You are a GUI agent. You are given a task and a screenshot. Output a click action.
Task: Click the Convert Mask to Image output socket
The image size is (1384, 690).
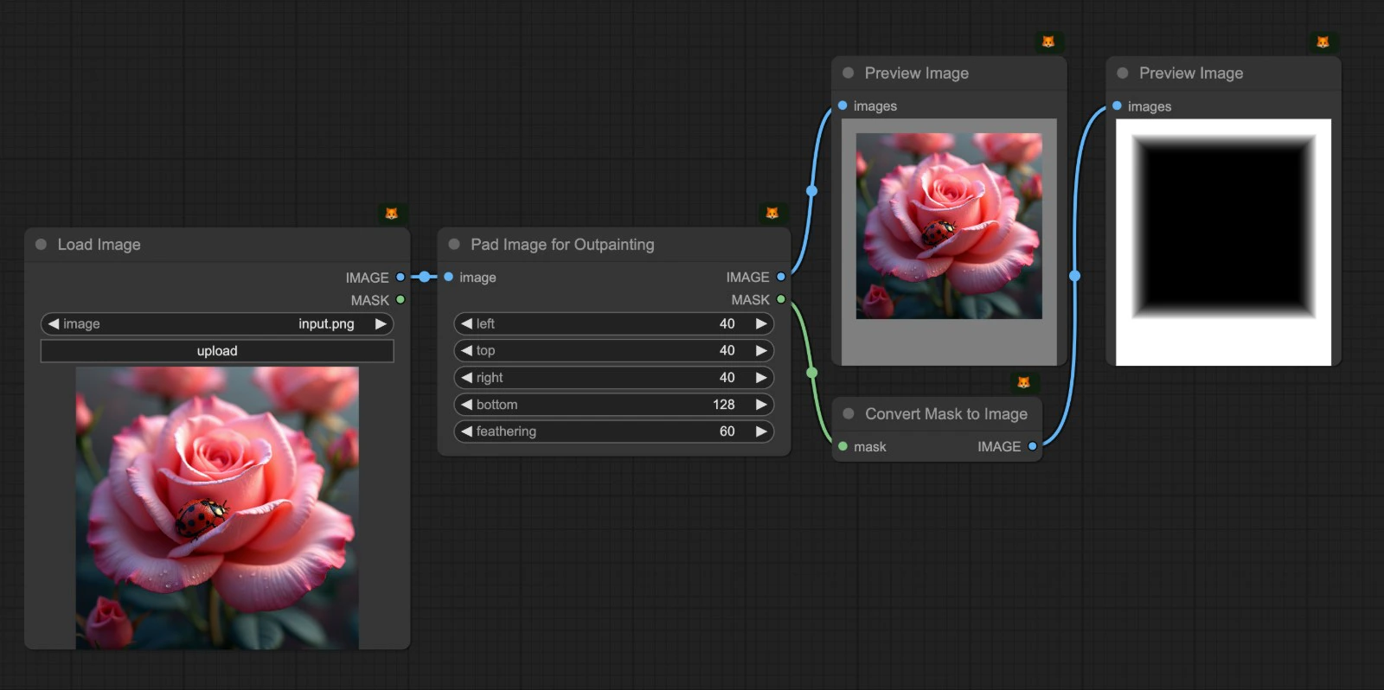pos(1032,447)
